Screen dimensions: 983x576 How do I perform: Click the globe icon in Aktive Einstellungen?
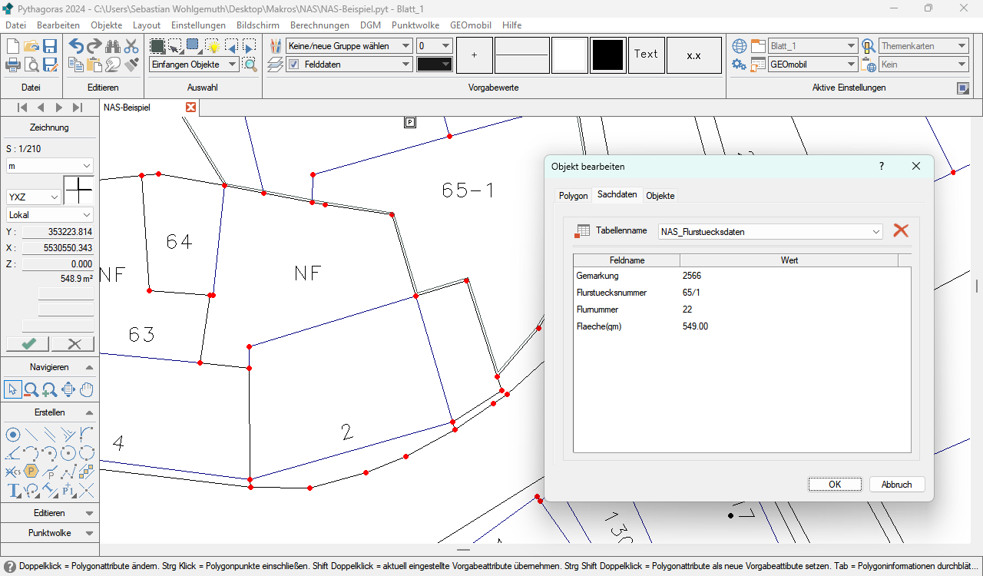point(740,46)
